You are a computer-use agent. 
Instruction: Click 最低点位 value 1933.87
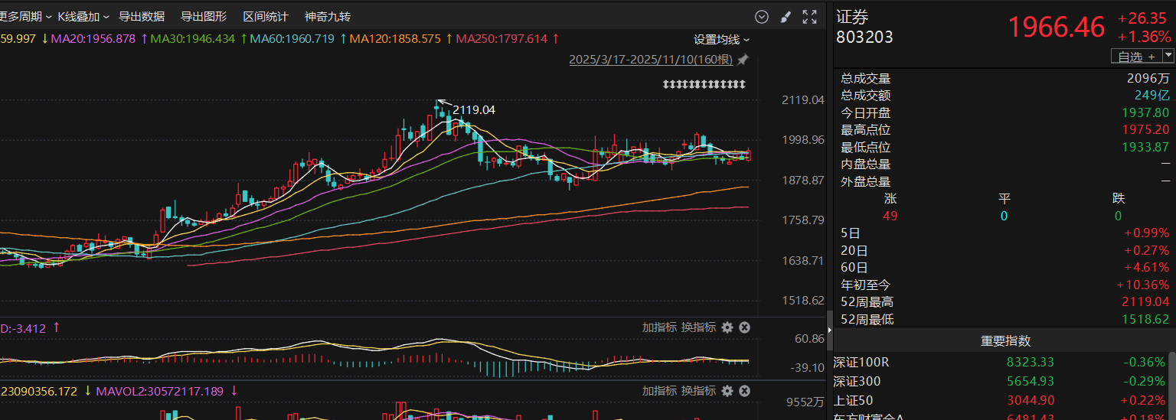coord(1147,147)
